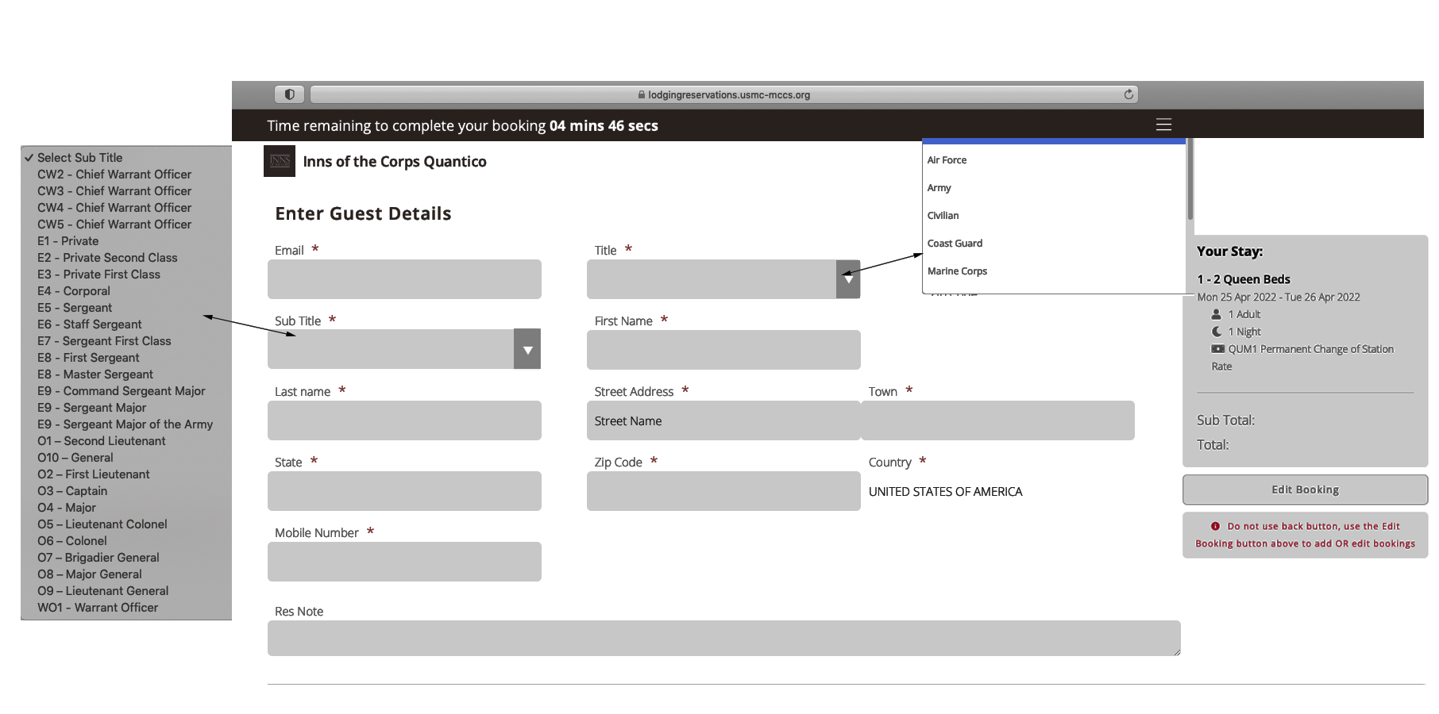The width and height of the screenshot is (1439, 714).
Task: Click into the Email field
Action: click(x=404, y=279)
